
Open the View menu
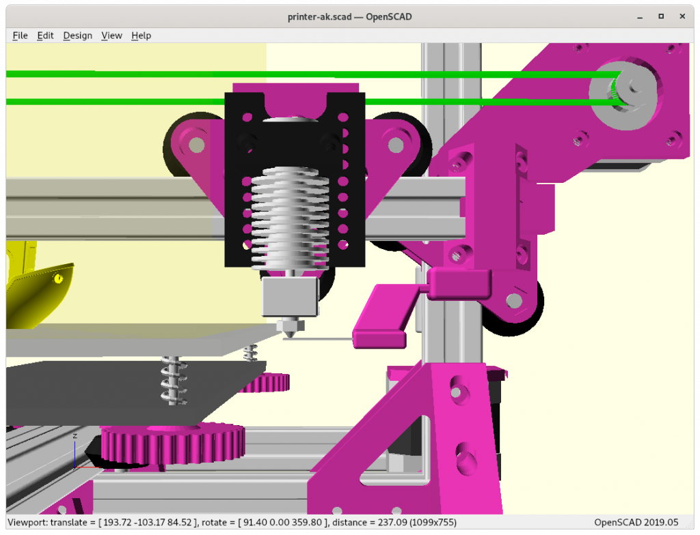coord(111,35)
